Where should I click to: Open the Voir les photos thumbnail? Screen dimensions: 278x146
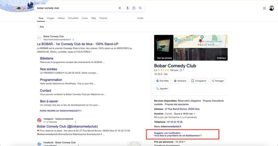coord(164,48)
